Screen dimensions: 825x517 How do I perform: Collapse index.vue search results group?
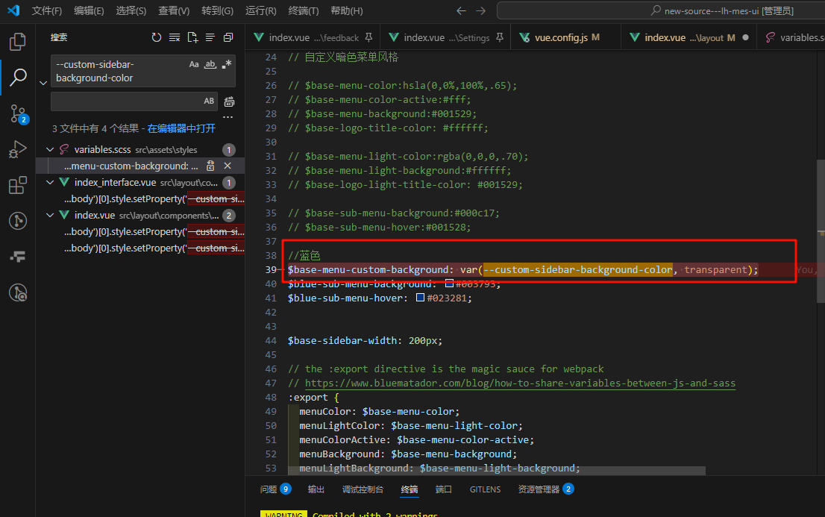(x=50, y=215)
